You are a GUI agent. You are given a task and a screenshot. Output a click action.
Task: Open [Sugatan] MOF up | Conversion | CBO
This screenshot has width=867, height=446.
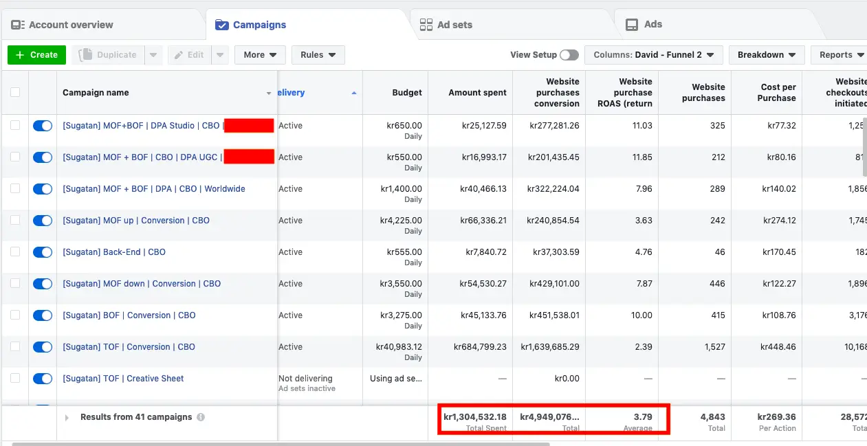pos(136,221)
